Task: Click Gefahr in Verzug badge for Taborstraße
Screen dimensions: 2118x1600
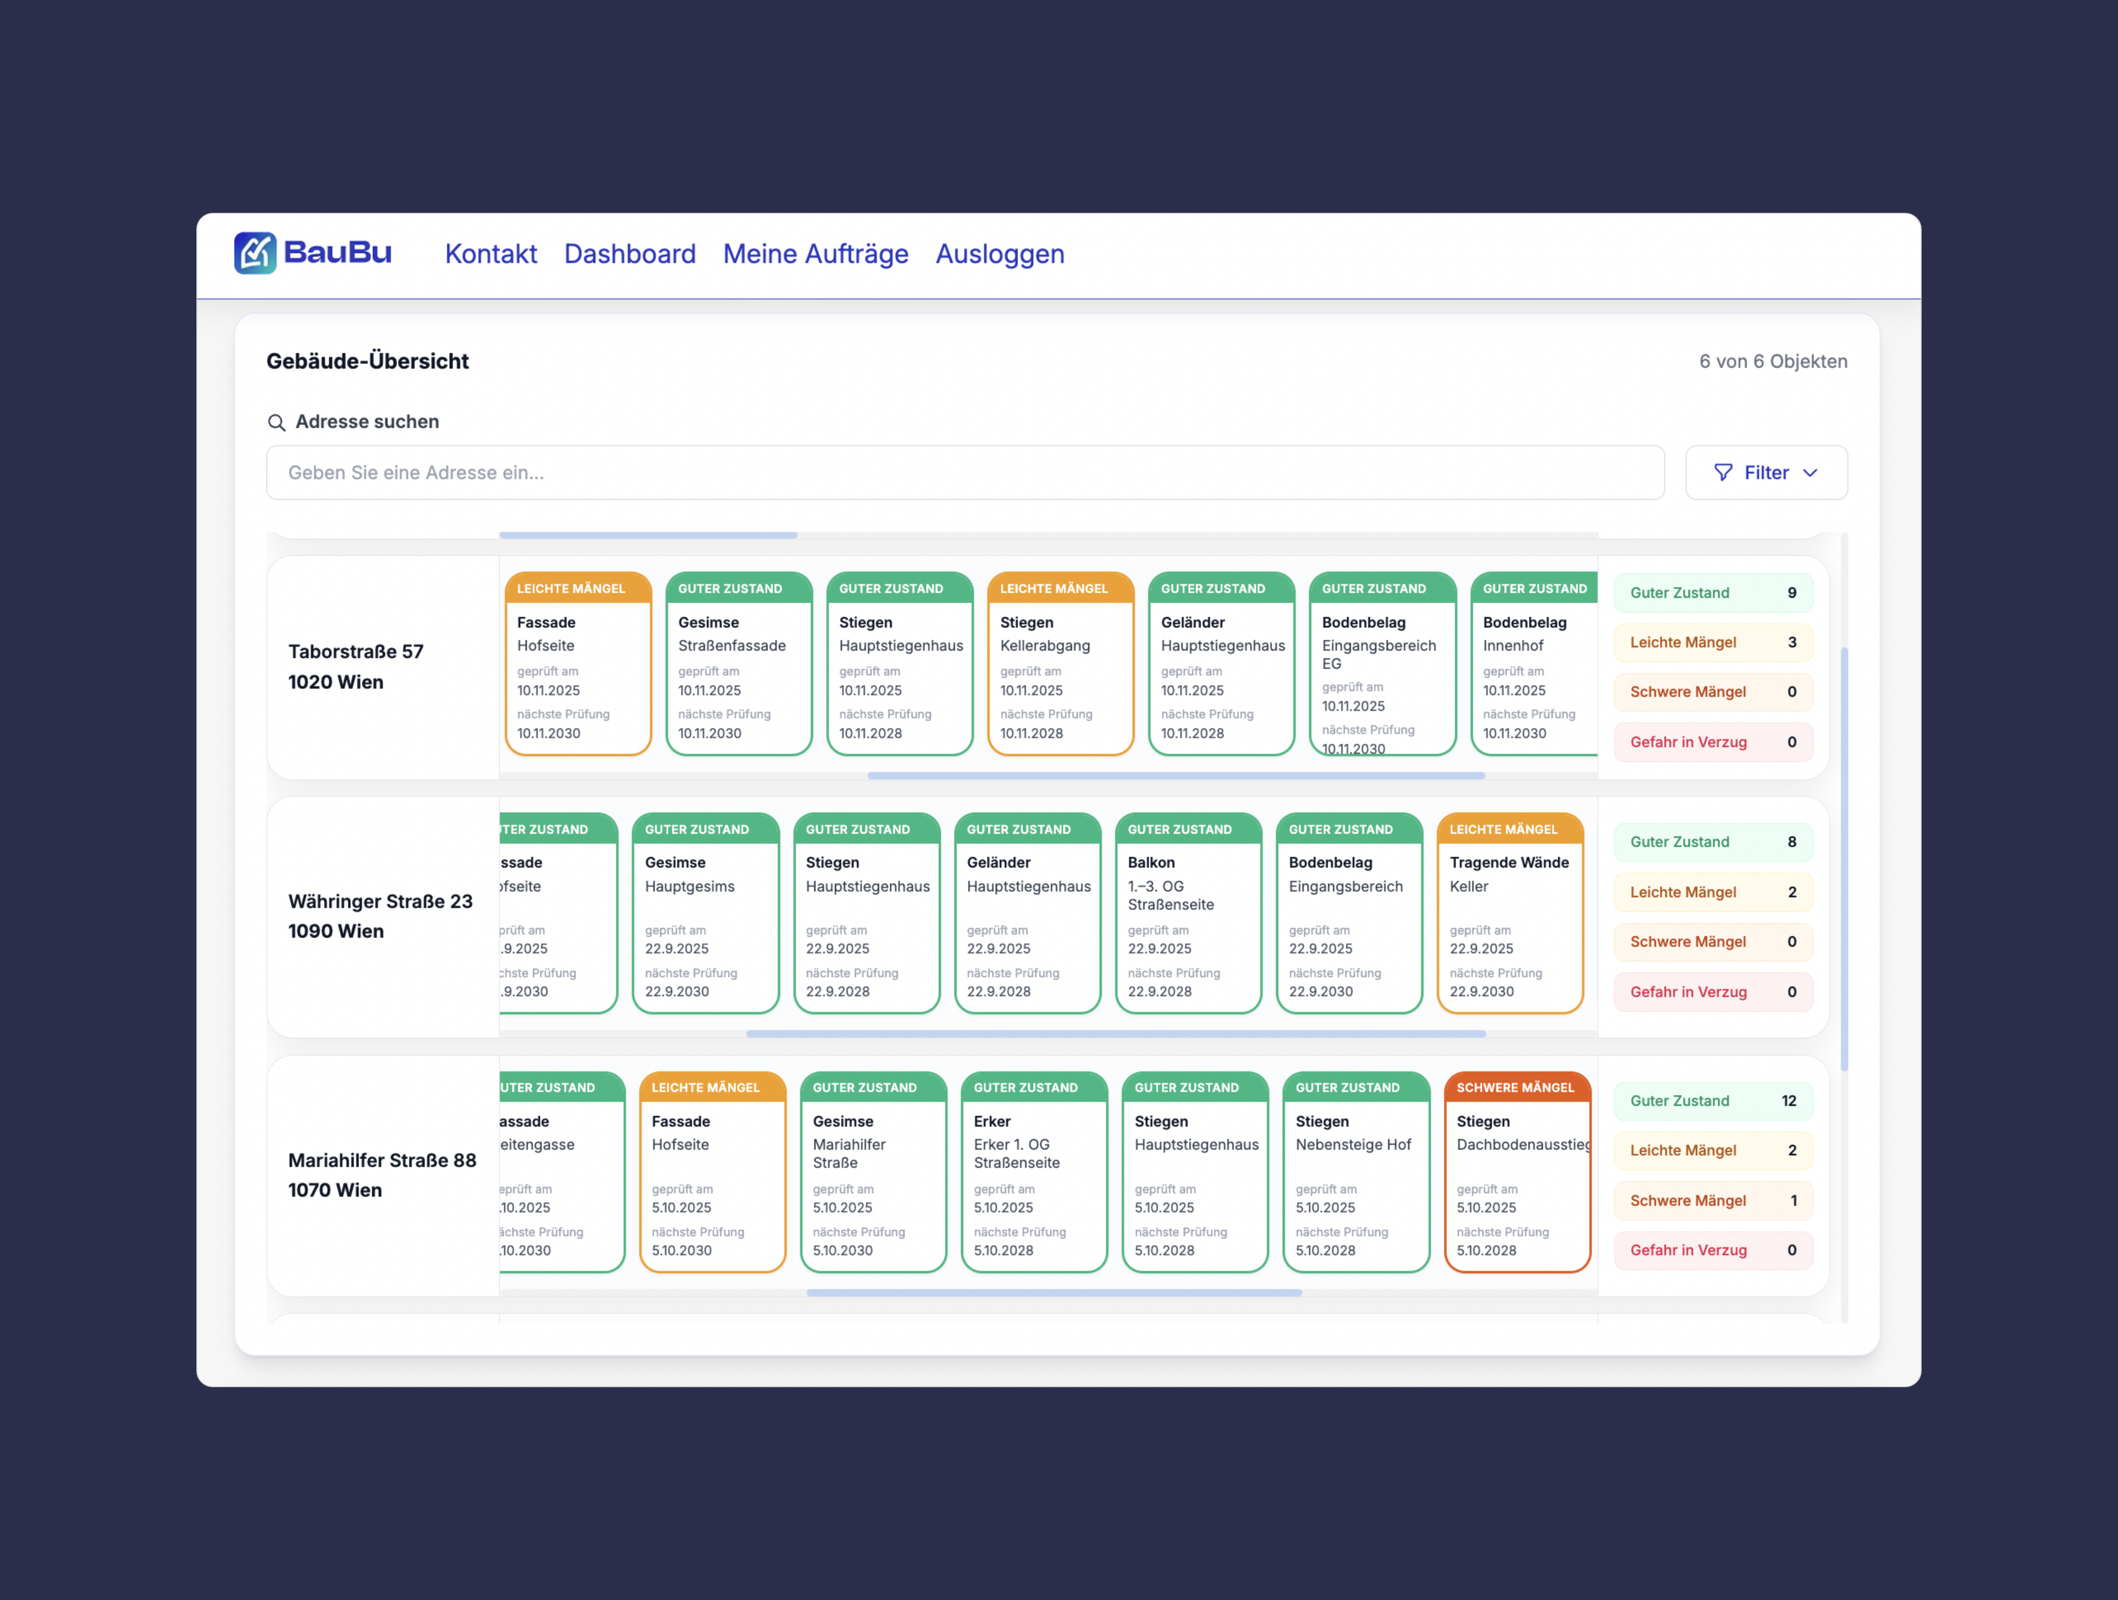Action: 1713,742
